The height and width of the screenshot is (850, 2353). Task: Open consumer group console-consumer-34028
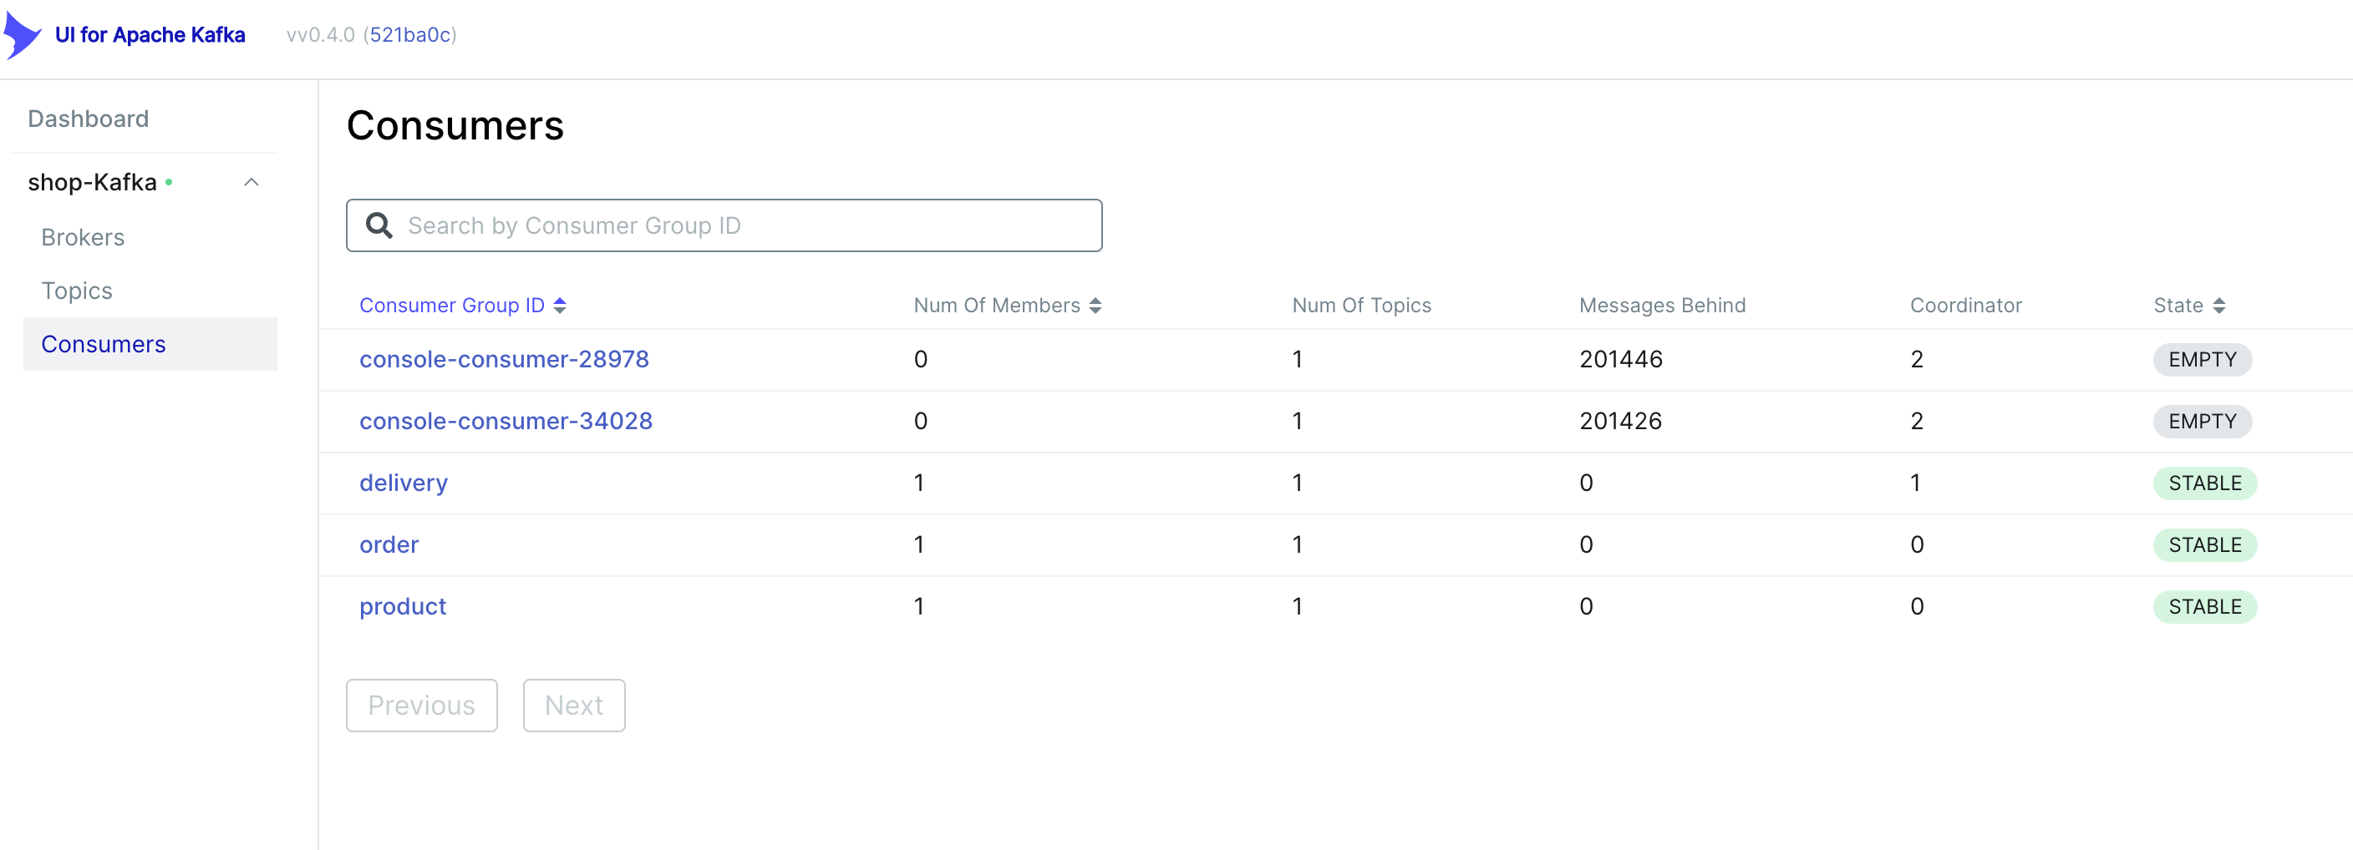pyautogui.click(x=506, y=421)
